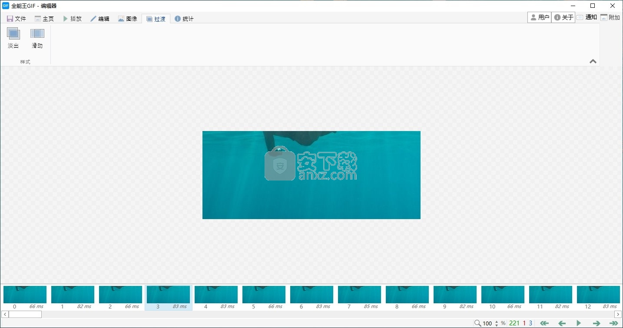The image size is (623, 328).
Task: Open the 通知 notifications panel
Action: [x=587, y=17]
